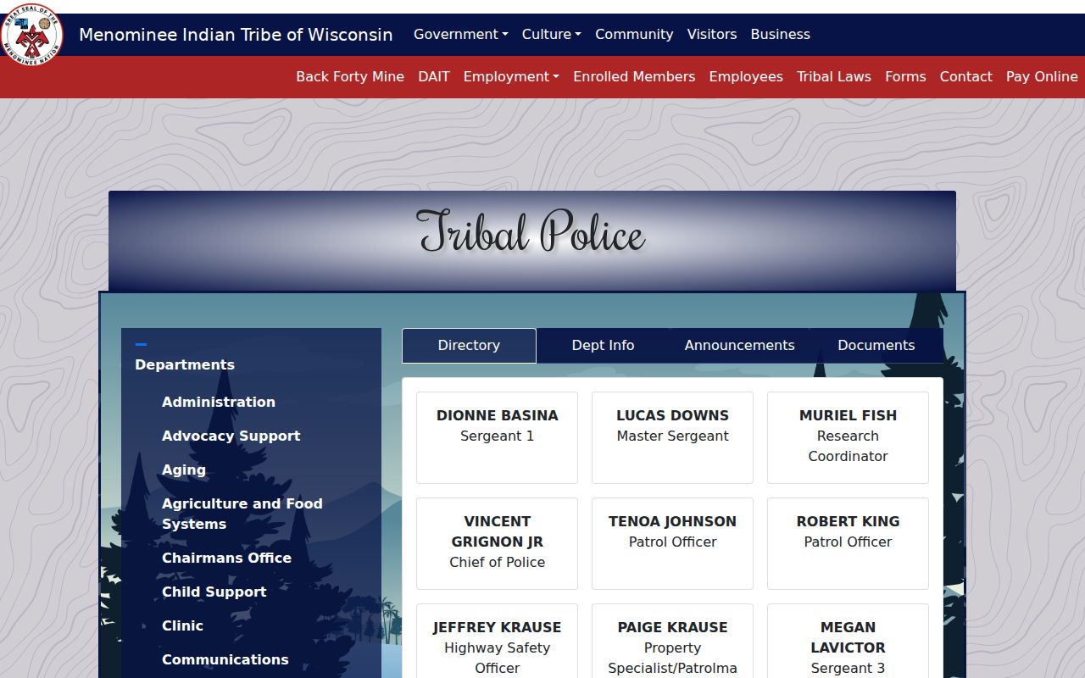This screenshot has height=678, width=1085.
Task: Click the Departments heading text
Action: (x=185, y=364)
